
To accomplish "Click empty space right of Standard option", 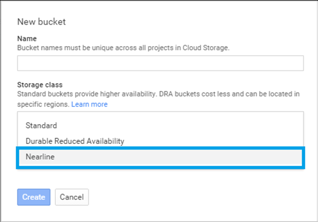I will coord(203,125).
